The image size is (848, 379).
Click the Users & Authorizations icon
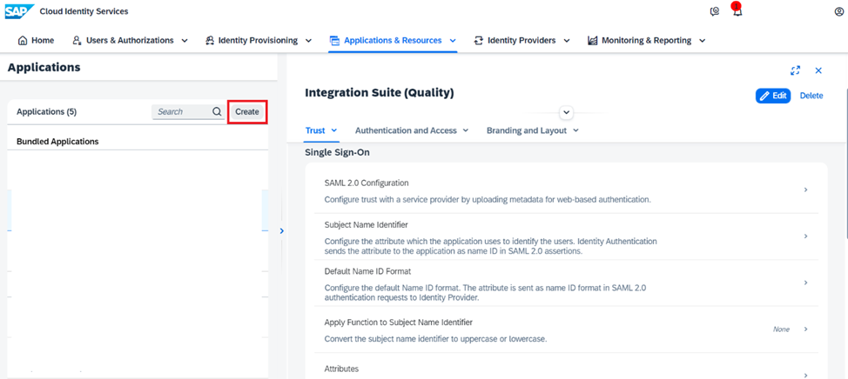(x=77, y=41)
